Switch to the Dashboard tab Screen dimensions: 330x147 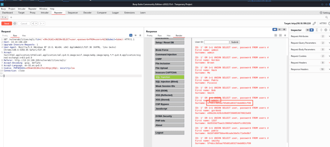7,13
